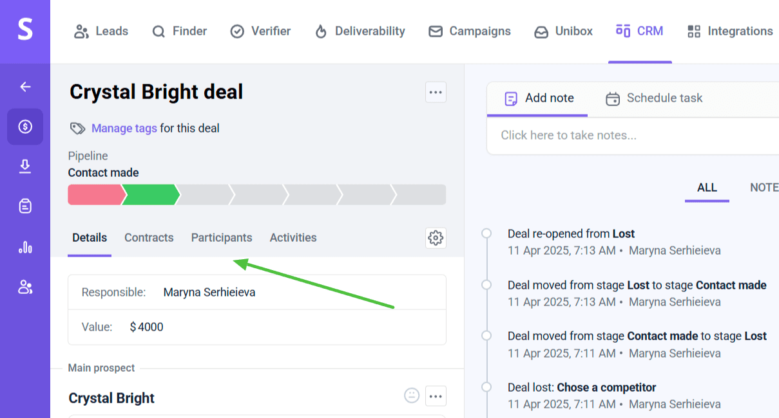Select the green Contact made pipeline stage
Screen dimensions: 779x418
(149, 195)
